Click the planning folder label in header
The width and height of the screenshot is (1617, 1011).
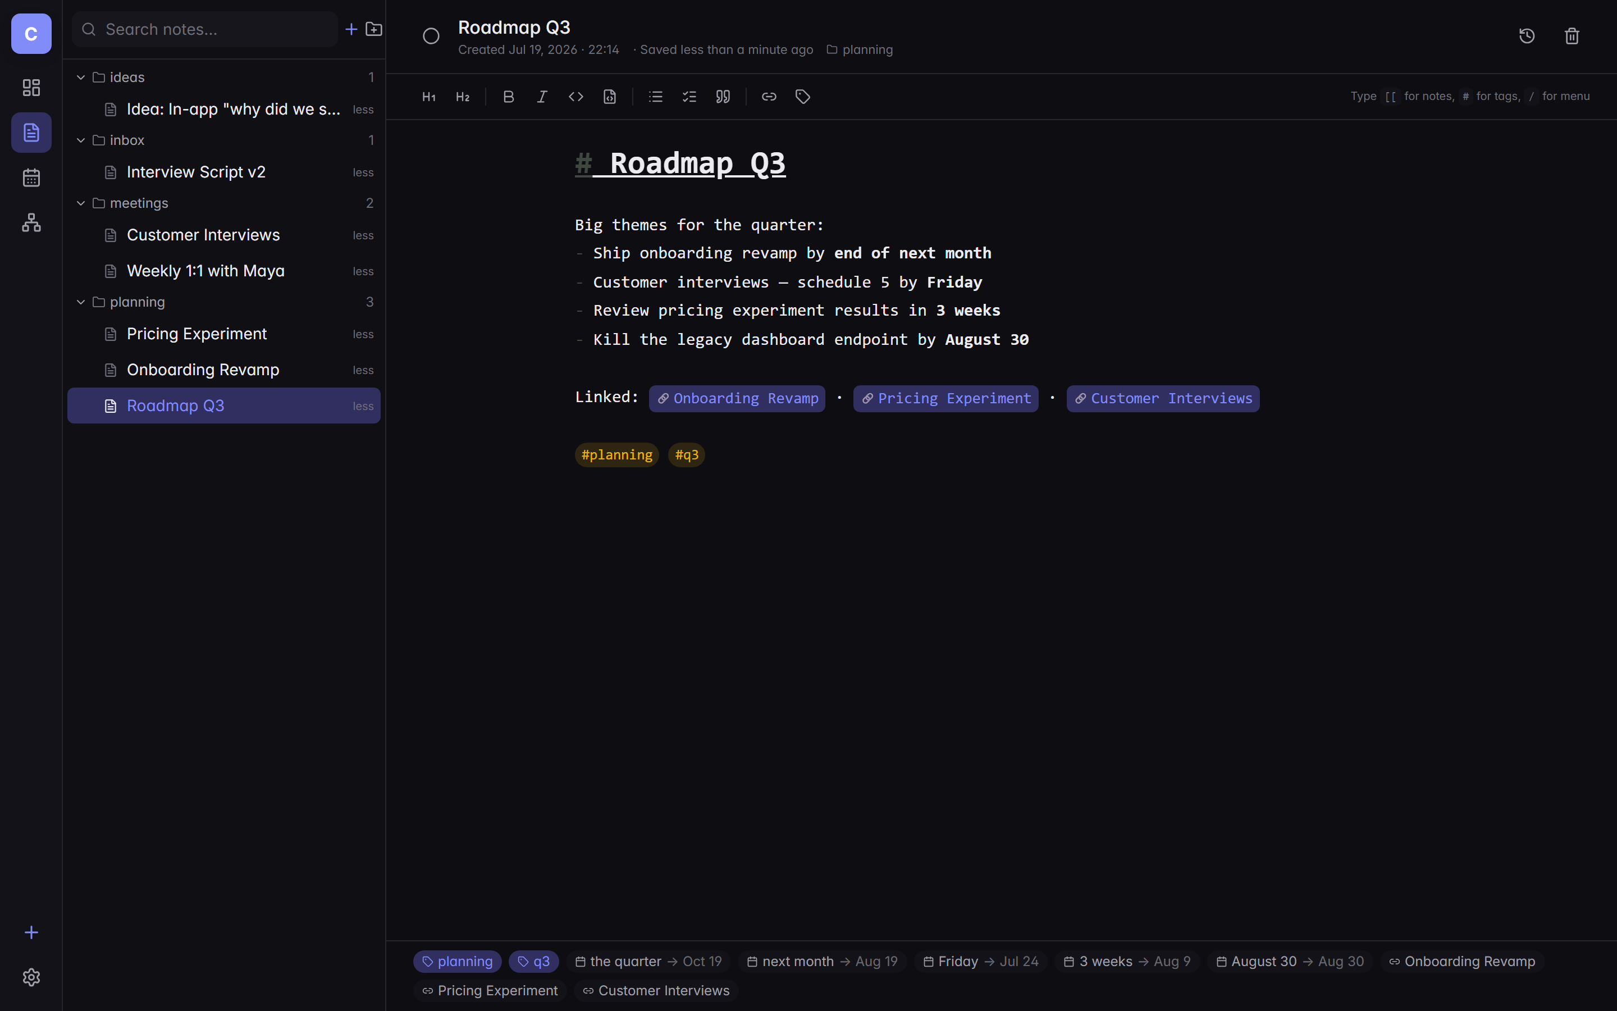click(859, 49)
